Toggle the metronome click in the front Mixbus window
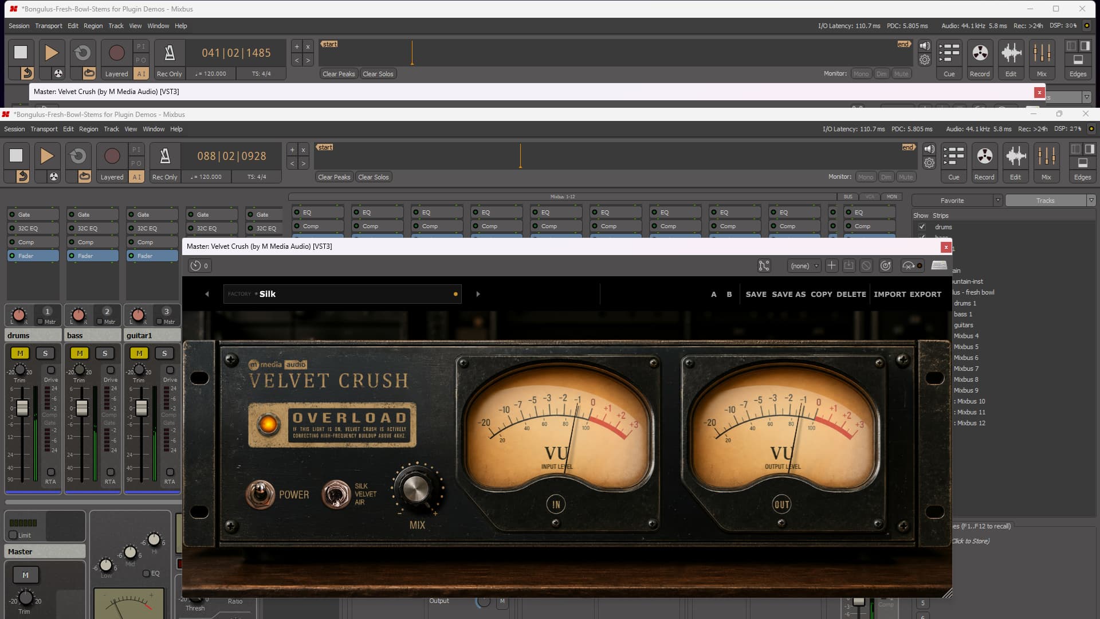This screenshot has width=1100, height=619. [x=165, y=156]
